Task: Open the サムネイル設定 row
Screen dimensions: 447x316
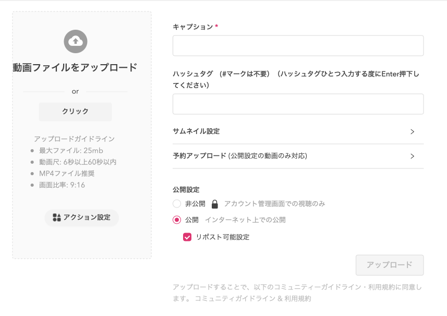Action: pyautogui.click(x=298, y=131)
